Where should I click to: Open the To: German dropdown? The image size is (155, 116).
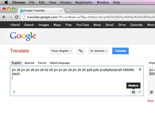point(98,51)
